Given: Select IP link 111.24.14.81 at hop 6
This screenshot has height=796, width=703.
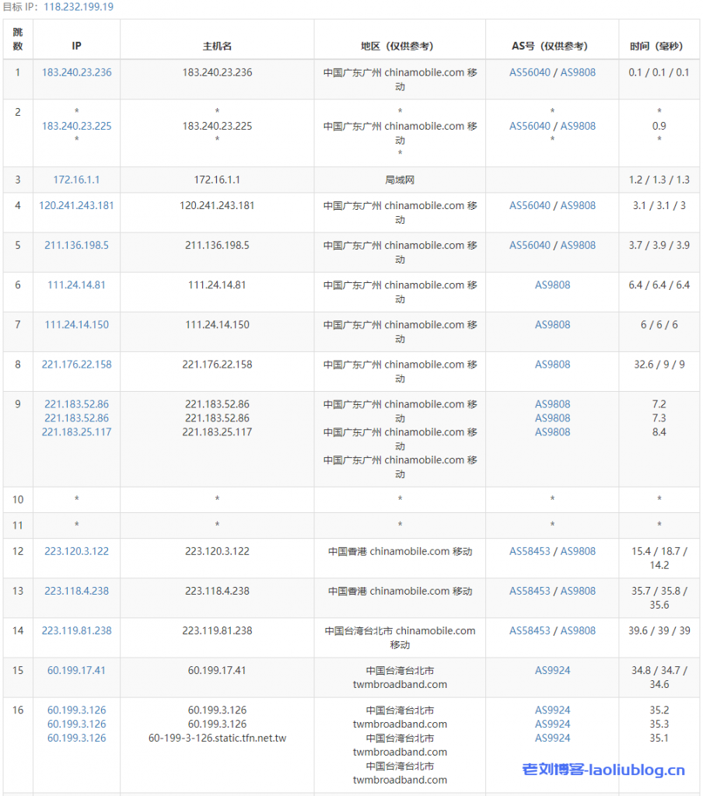Looking at the screenshot, I should pos(76,285).
